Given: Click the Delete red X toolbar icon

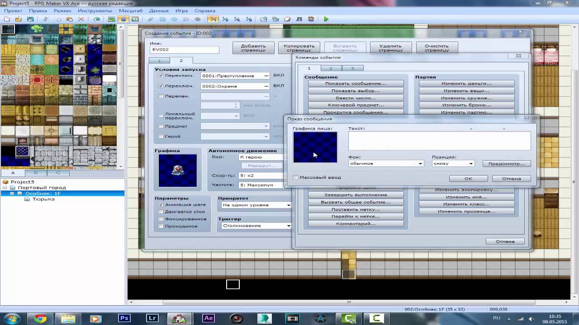Looking at the screenshot, I should click(x=81, y=19).
